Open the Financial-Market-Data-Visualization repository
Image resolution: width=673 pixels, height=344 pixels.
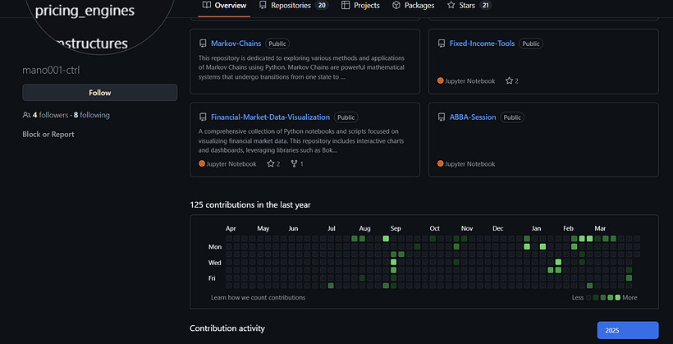270,117
